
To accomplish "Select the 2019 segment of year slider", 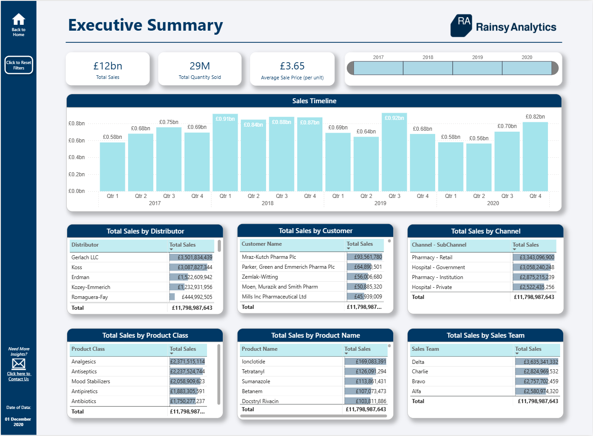I will pos(477,68).
